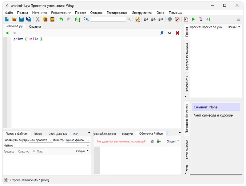This screenshot has width=246, height=186.
Task: Open the Источник menu
Action: [x=40, y=13]
